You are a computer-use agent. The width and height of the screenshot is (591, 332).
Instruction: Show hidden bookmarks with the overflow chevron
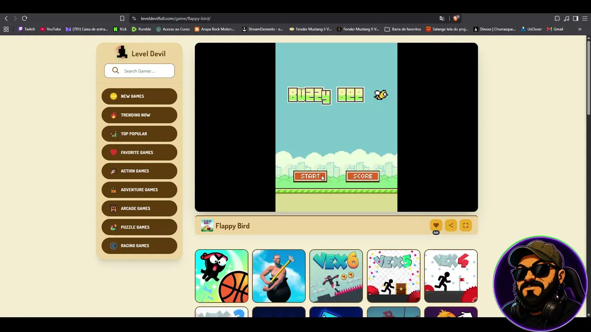click(x=579, y=29)
